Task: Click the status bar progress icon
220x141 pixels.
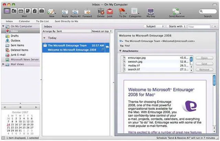Action: [x=3, y=138]
